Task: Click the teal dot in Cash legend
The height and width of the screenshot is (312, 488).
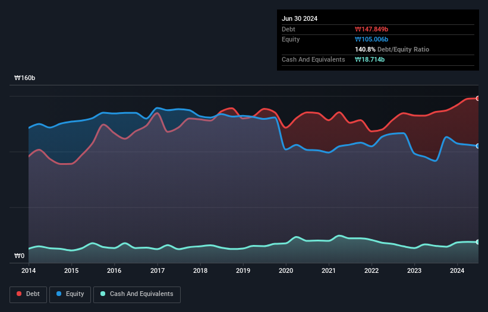Action: [103, 294]
